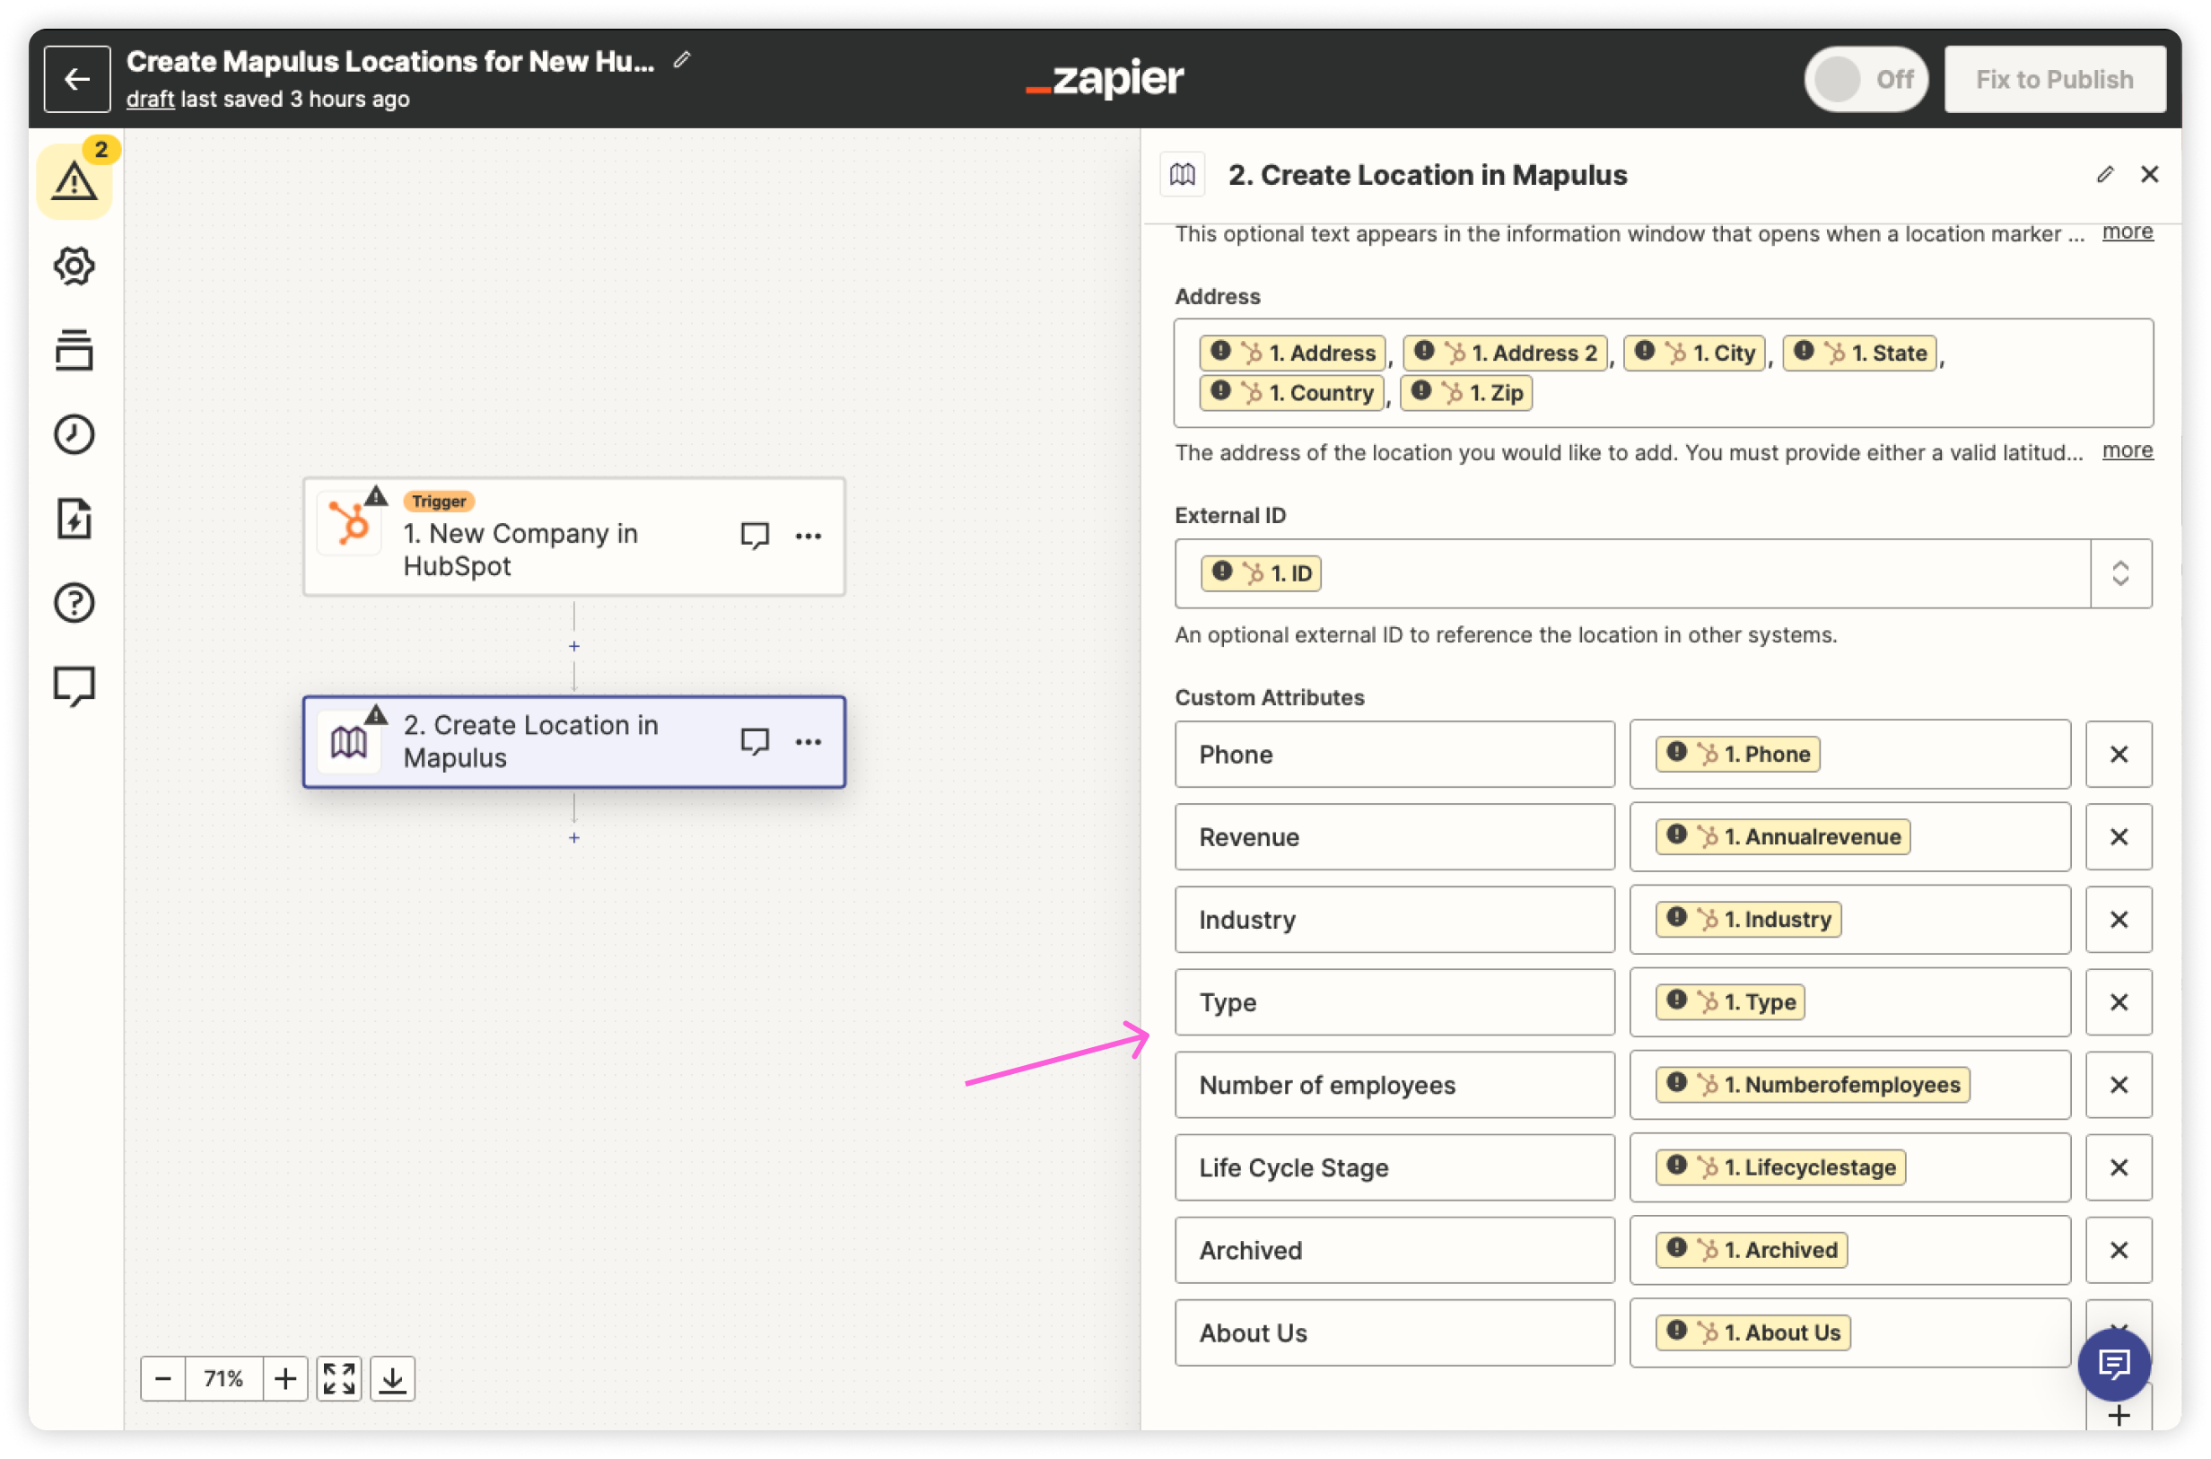Image resolution: width=2211 pixels, height=1459 pixels.
Task: Zoom in the canvas
Action: 285,1378
